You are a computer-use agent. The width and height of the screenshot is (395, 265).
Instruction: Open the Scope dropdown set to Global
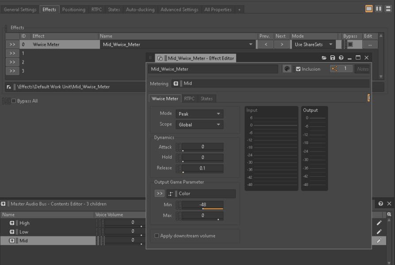[x=199, y=125]
